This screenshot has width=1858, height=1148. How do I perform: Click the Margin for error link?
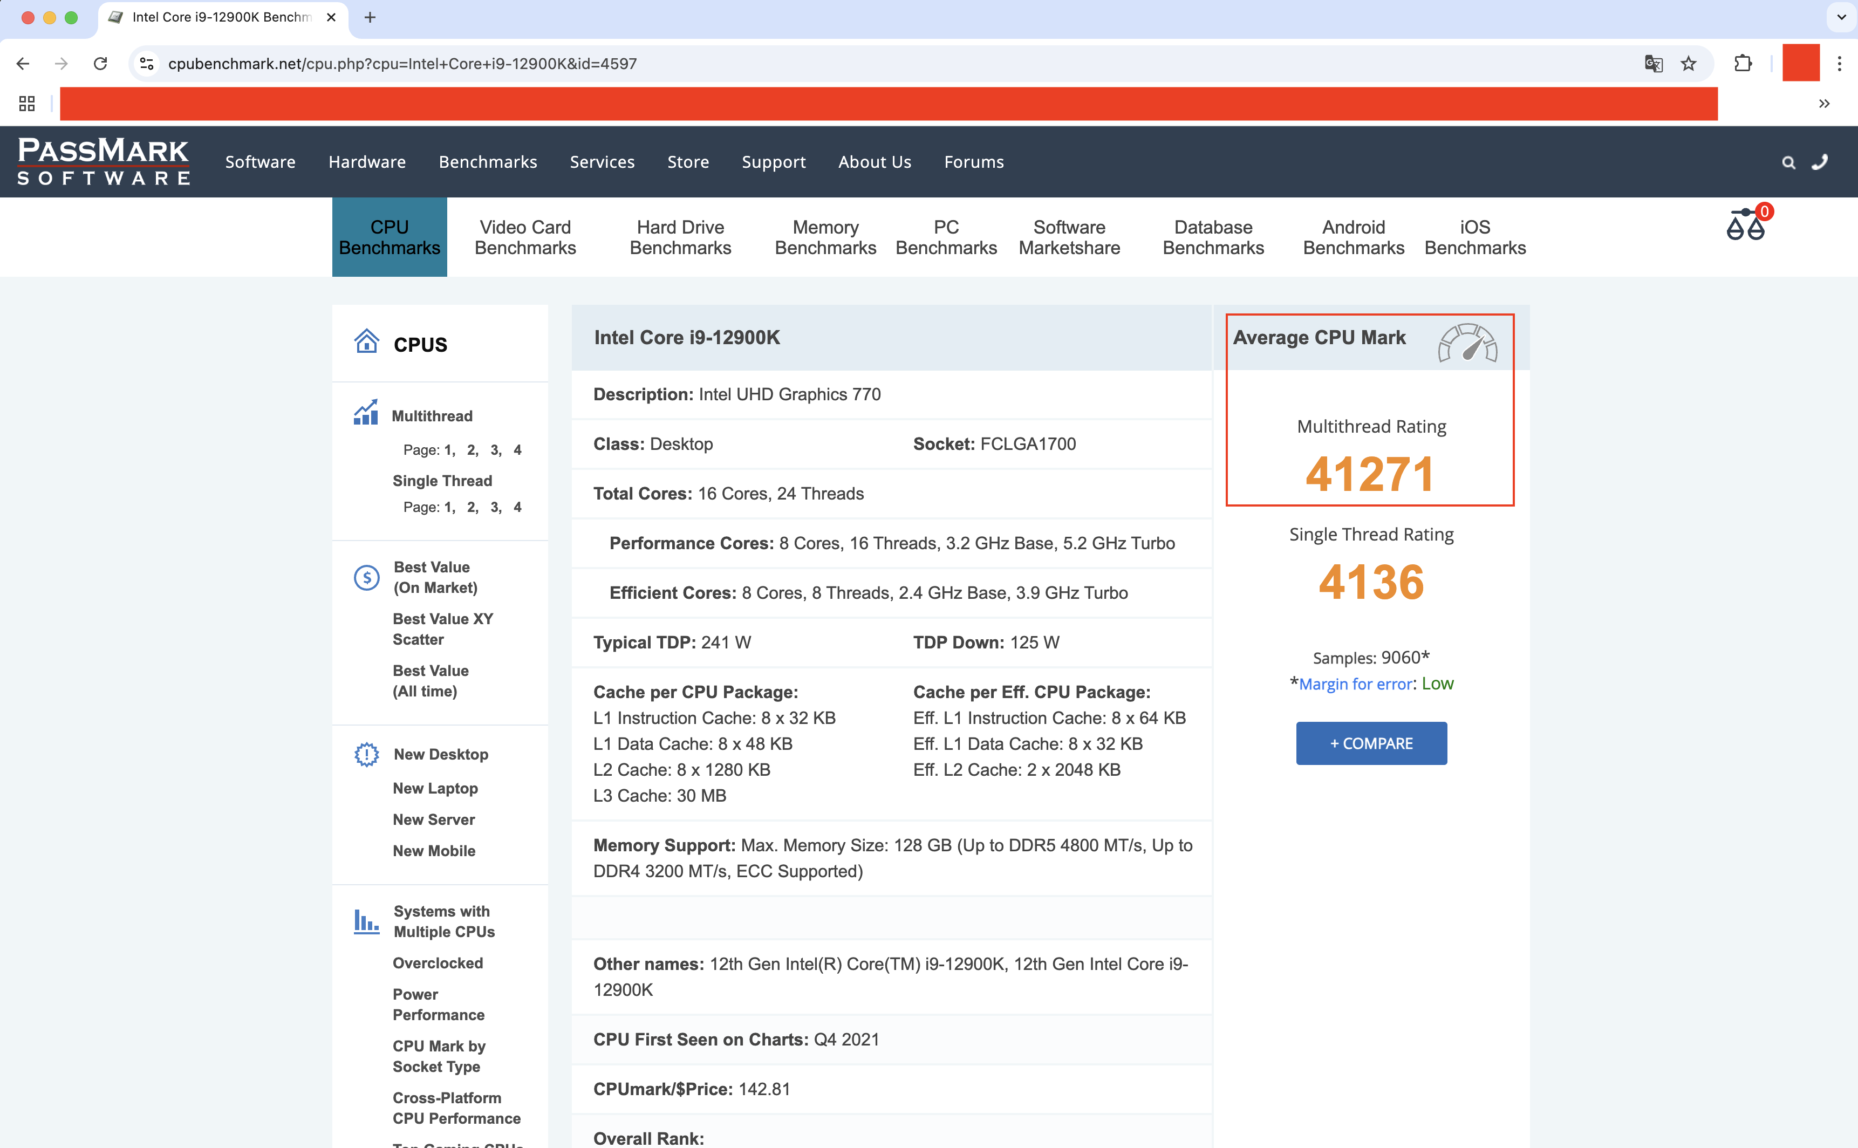tap(1355, 684)
